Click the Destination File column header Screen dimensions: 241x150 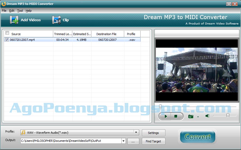pyautogui.click(x=108, y=34)
